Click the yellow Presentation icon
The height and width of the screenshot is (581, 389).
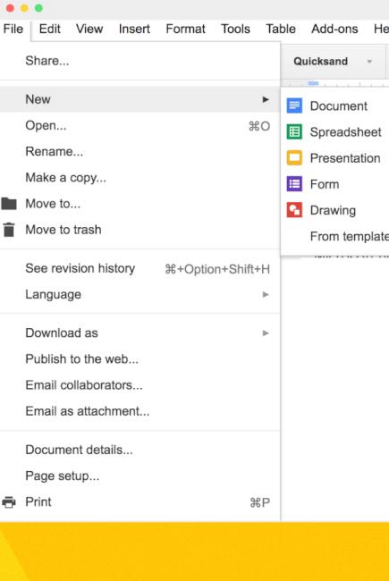294,158
